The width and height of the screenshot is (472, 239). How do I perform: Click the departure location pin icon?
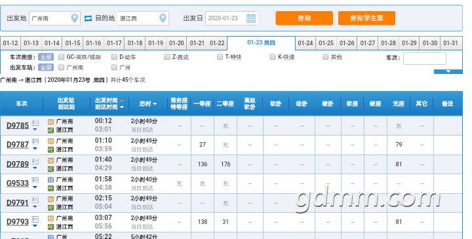click(74, 18)
